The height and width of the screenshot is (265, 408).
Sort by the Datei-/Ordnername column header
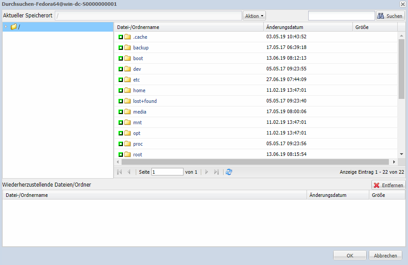[x=138, y=27]
